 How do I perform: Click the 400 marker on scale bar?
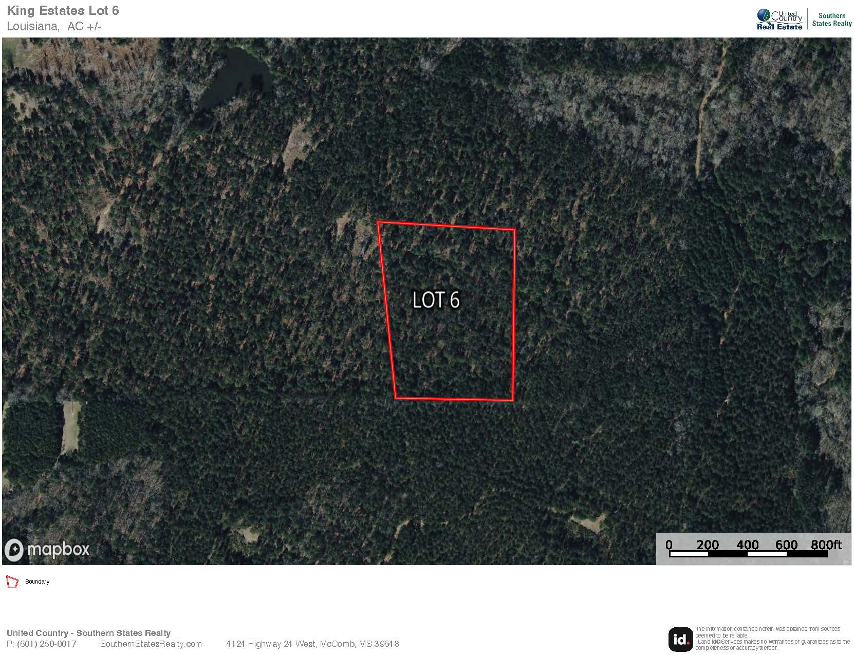point(747,545)
